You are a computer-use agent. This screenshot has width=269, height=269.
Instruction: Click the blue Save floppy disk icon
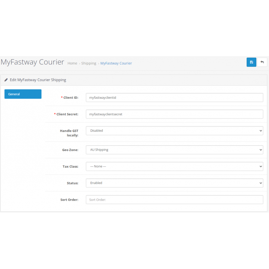point(251,62)
